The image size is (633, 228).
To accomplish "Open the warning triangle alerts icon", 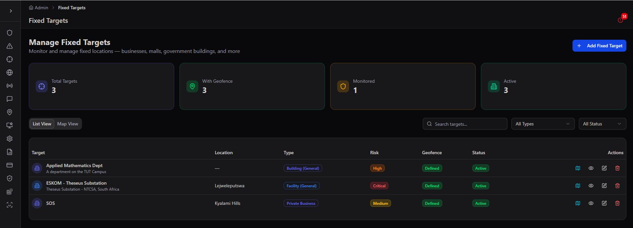I will point(10,46).
